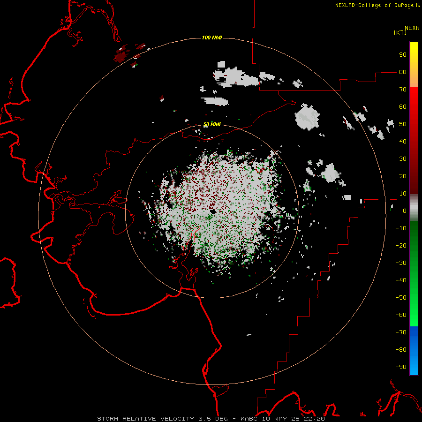Viewport: 422px width, 422px height.
Task: Click the 60 value on the velocity scale
Action: (403, 107)
